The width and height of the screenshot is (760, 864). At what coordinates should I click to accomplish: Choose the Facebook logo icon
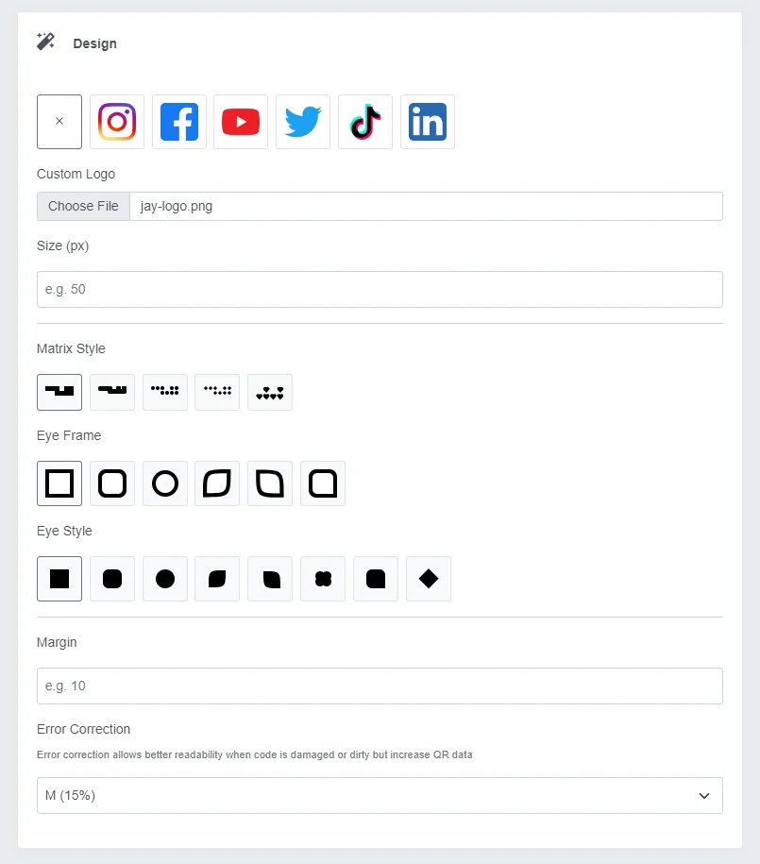[x=179, y=122]
